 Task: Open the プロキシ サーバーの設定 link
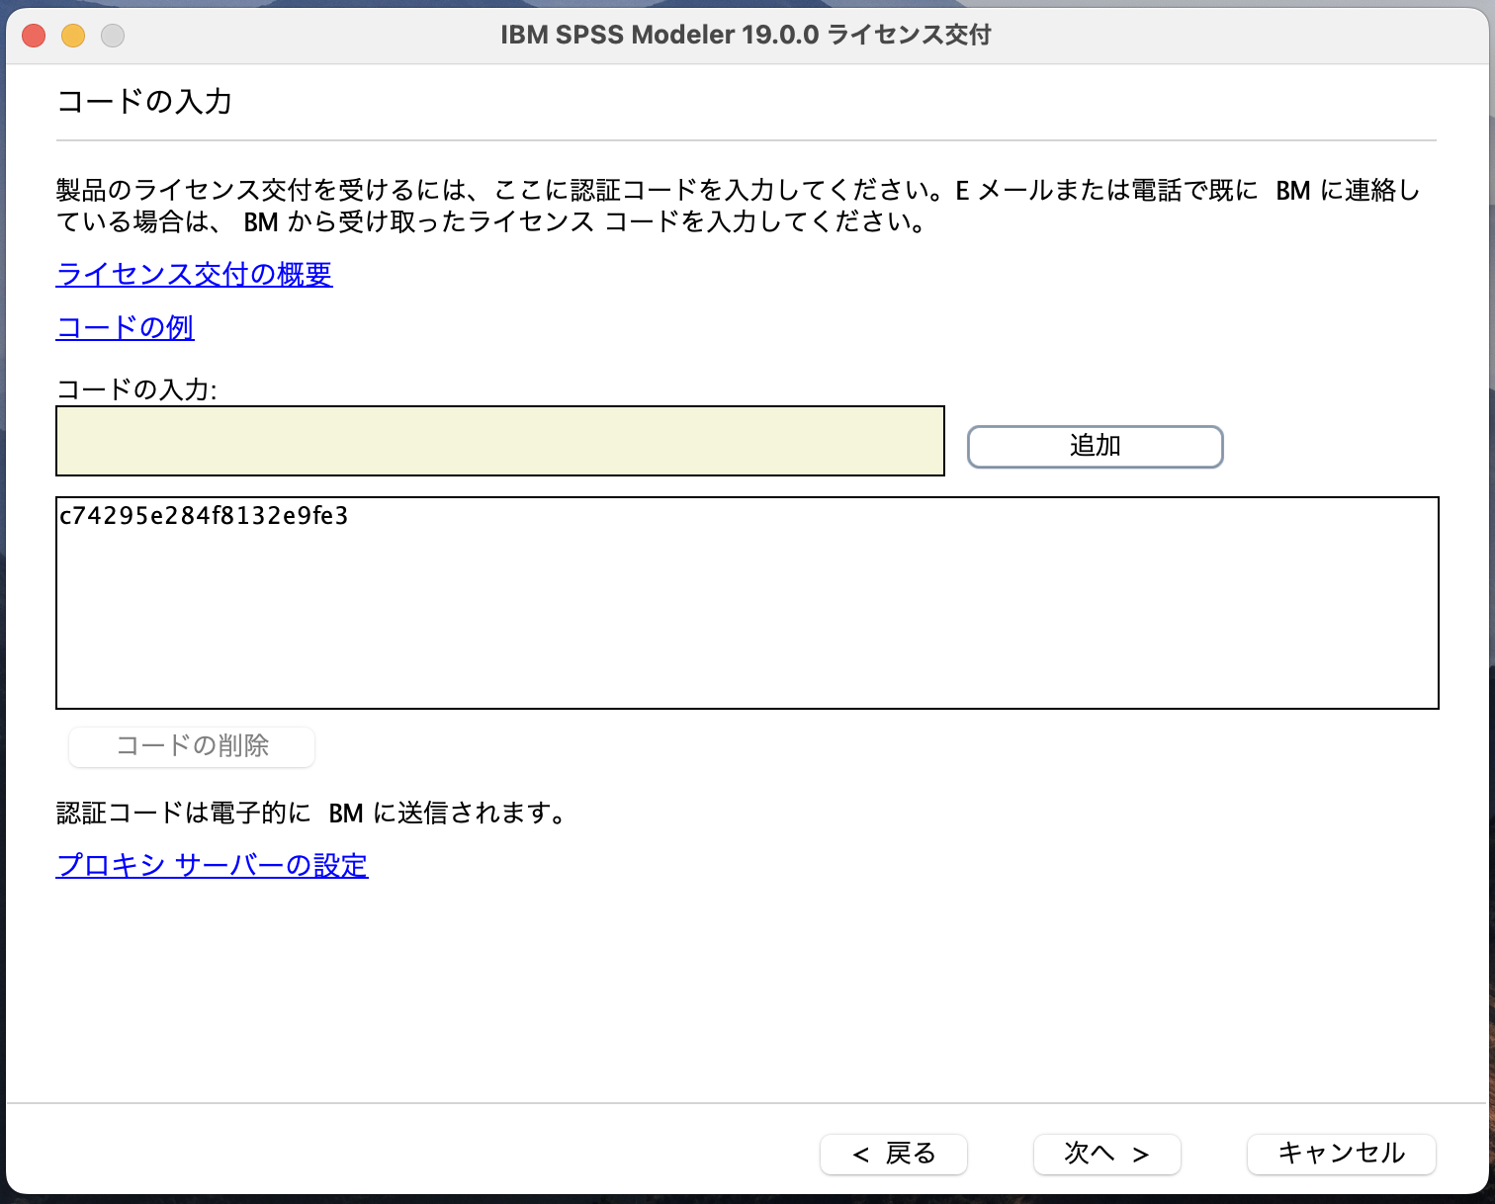[x=212, y=866]
